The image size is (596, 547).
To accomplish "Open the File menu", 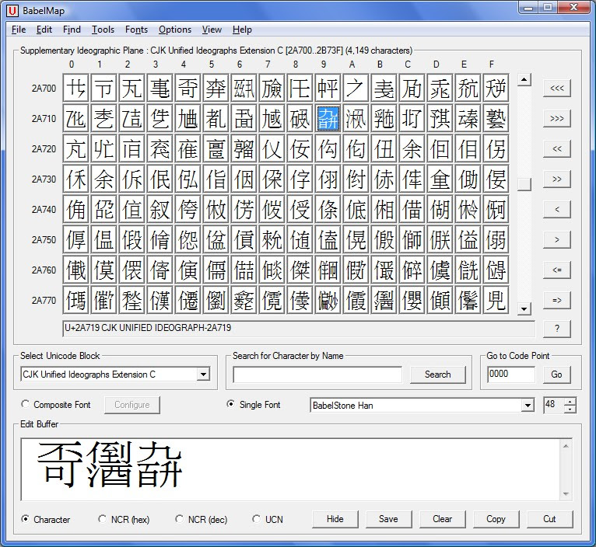I will coord(19,30).
